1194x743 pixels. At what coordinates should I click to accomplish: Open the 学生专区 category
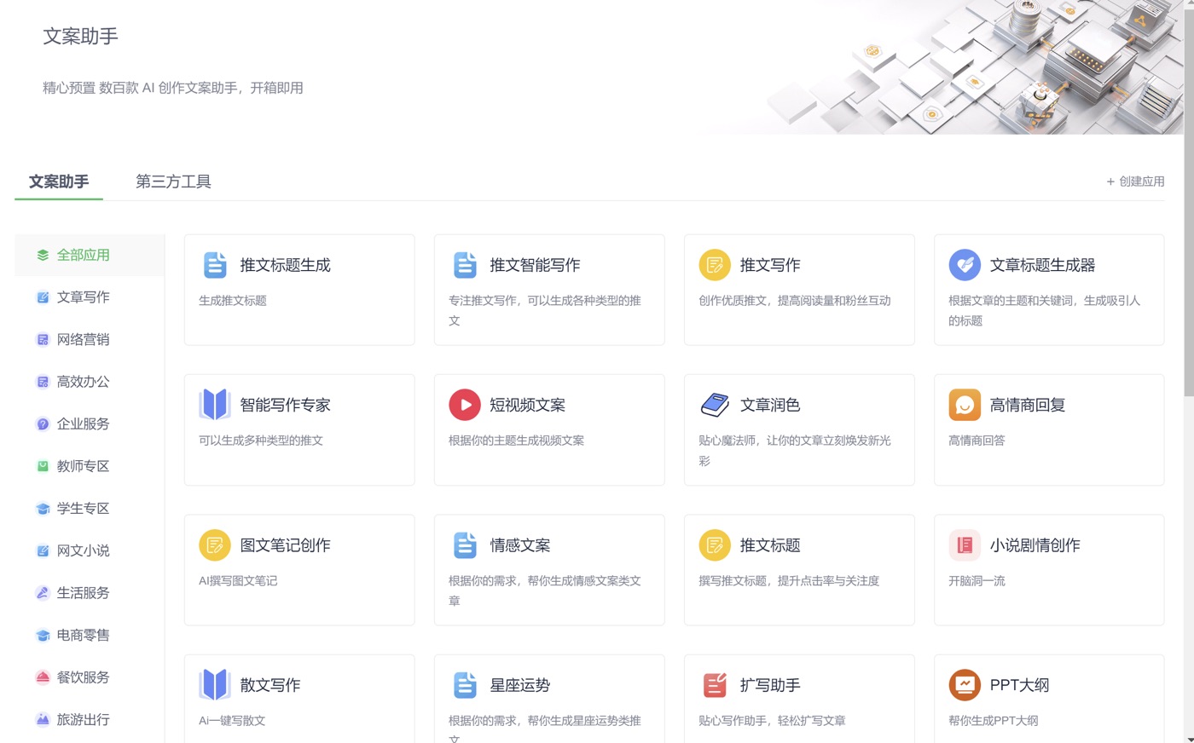[90, 509]
